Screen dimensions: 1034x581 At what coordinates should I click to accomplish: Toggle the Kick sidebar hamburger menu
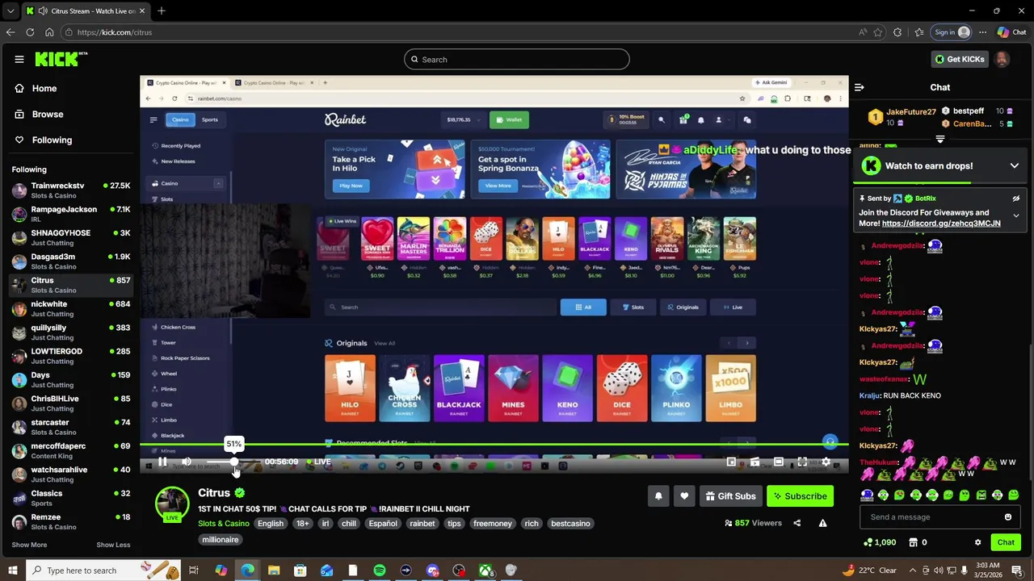(19, 59)
